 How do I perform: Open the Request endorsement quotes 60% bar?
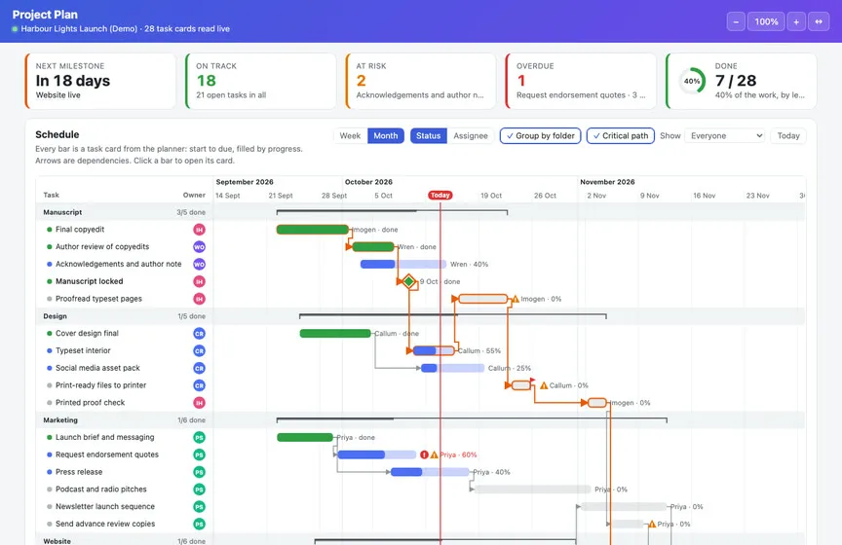click(x=377, y=454)
